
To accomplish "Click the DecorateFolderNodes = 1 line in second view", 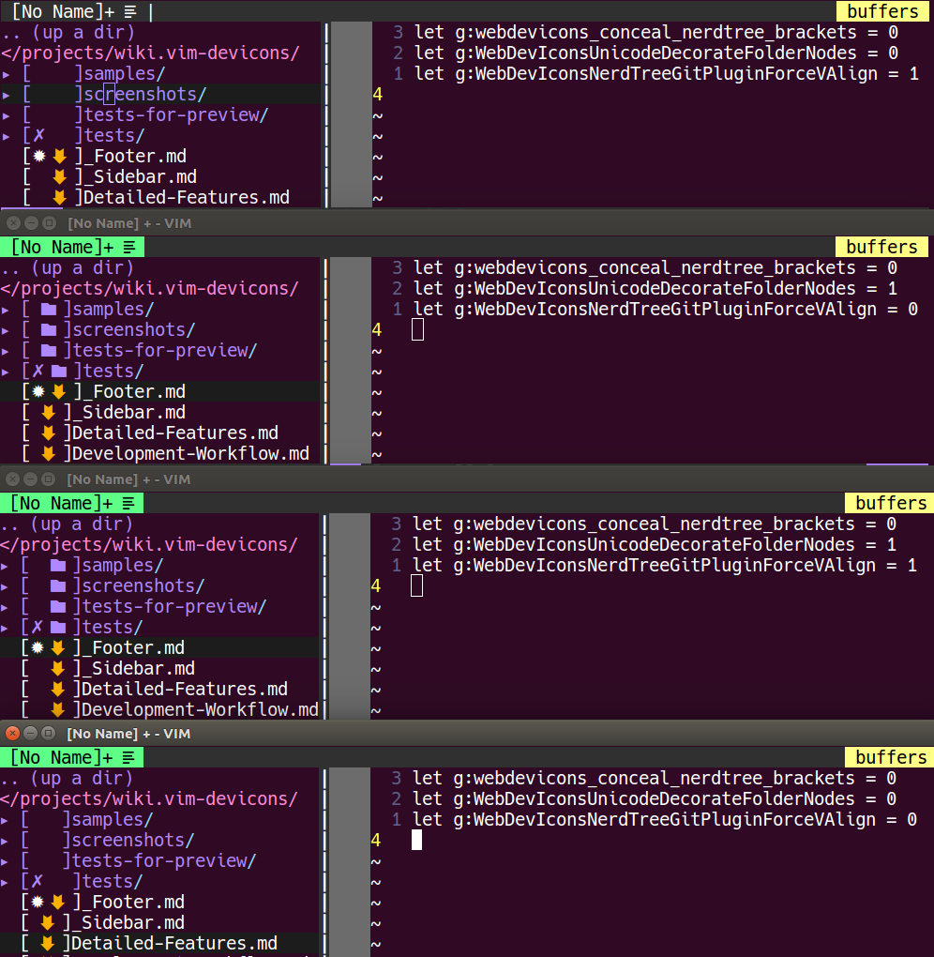I will pos(655,289).
